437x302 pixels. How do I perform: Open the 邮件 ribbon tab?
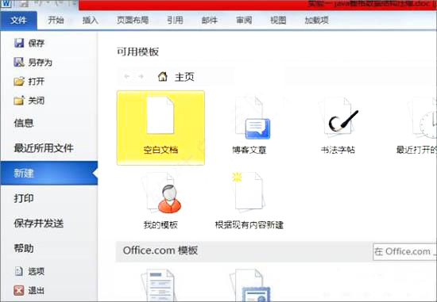coord(209,21)
